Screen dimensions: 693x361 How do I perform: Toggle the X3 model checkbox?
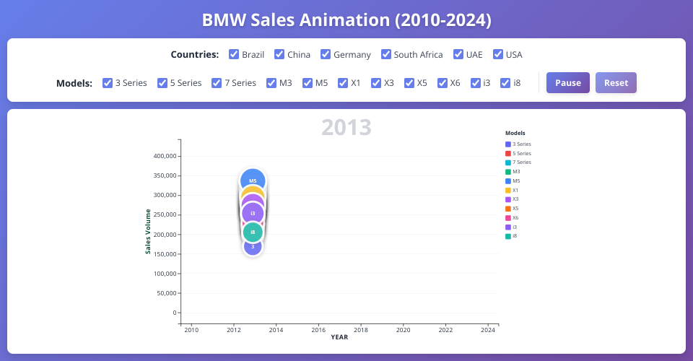point(376,83)
